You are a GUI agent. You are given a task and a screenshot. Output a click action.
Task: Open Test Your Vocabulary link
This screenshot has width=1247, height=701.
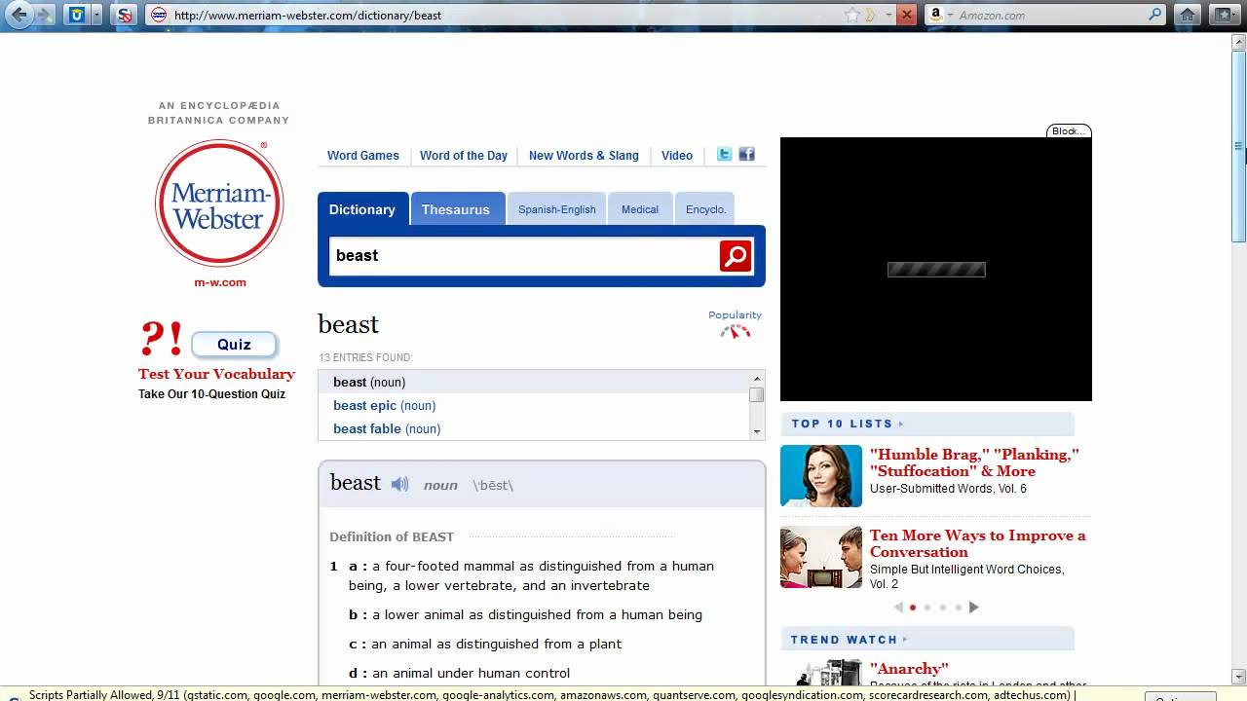tap(216, 374)
